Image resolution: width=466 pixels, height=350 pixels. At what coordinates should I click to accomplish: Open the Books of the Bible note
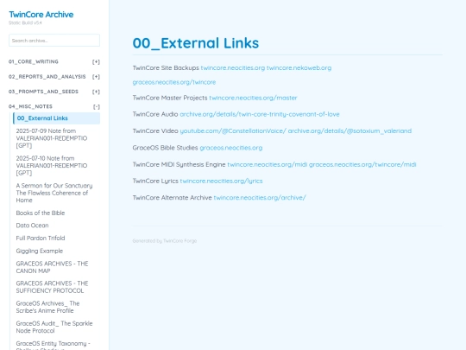(x=41, y=213)
